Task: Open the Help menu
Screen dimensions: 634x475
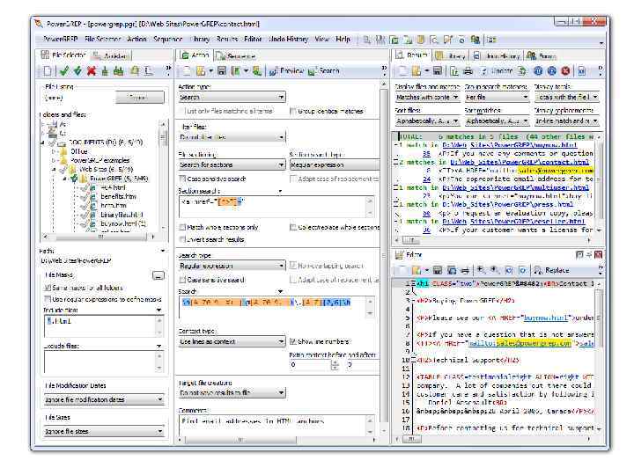Action: (343, 40)
